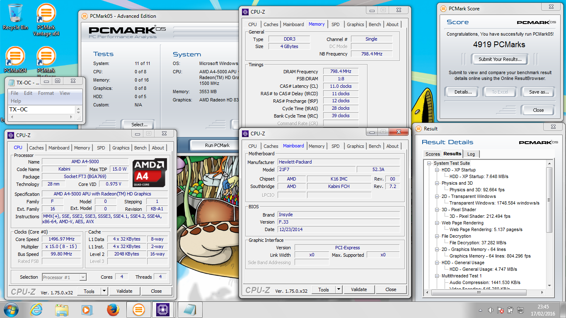Open Graphics tab in the CPU-Z CPU window
The width and height of the screenshot is (566, 318).
(121, 148)
